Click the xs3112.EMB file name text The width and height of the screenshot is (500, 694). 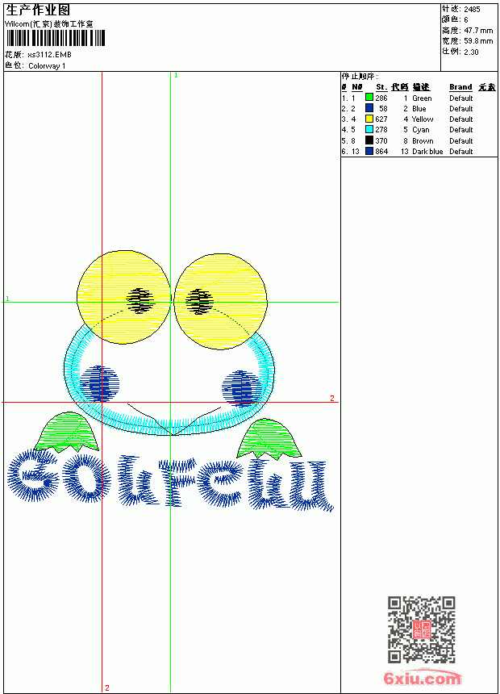[x=49, y=55]
